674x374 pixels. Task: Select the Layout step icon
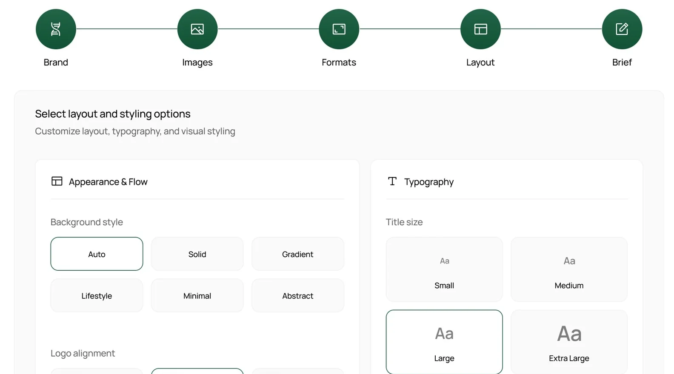[x=480, y=29]
